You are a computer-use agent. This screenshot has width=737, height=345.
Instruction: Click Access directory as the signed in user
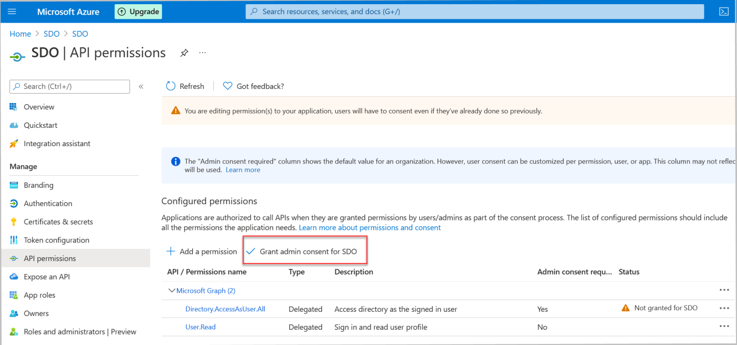pyautogui.click(x=396, y=309)
